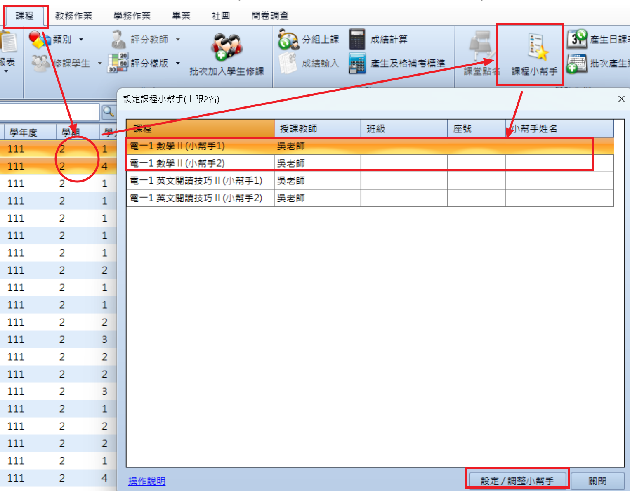Click the 成績輸入 icon
Image resolution: width=630 pixels, height=491 pixels.
[x=288, y=64]
